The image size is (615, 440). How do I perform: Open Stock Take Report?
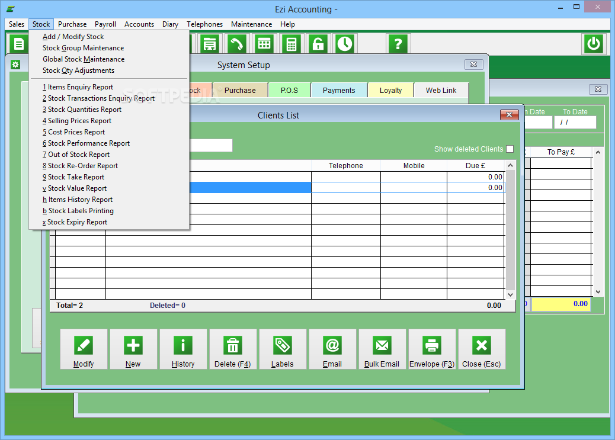tap(110, 177)
